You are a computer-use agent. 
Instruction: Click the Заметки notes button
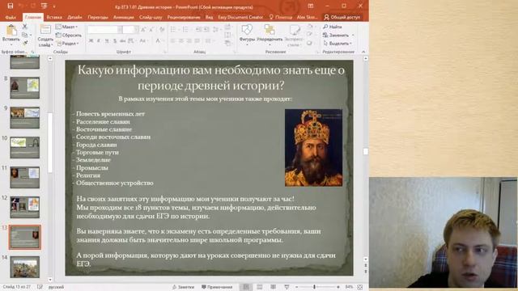pyautogui.click(x=184, y=287)
